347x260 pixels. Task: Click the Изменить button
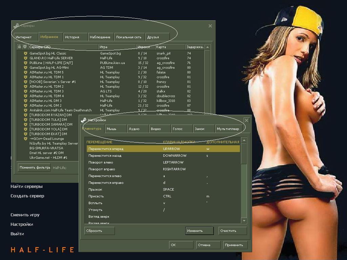click(x=199, y=231)
